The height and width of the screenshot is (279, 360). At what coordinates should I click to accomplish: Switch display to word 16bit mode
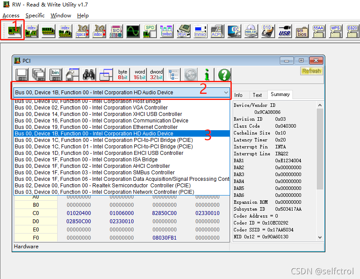139,74
